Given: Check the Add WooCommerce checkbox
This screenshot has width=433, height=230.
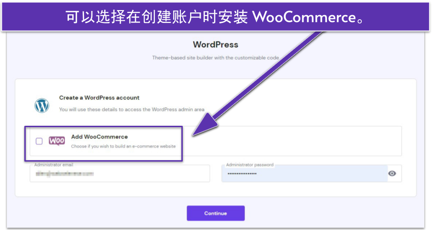Looking at the screenshot, I should click(39, 141).
